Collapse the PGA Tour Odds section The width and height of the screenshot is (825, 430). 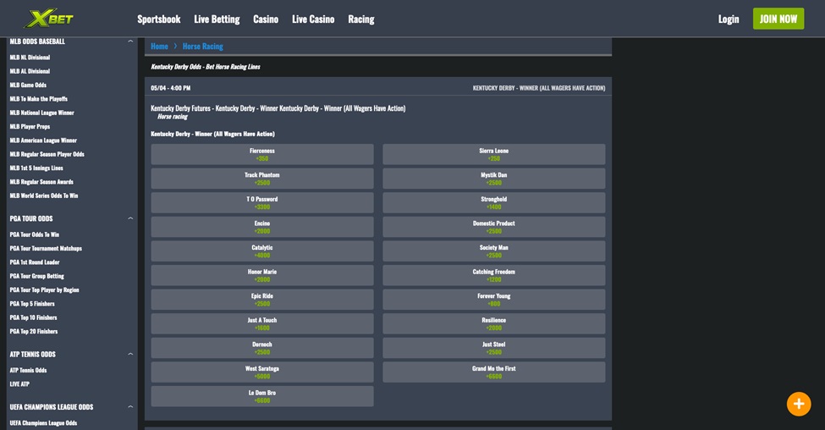[130, 218]
